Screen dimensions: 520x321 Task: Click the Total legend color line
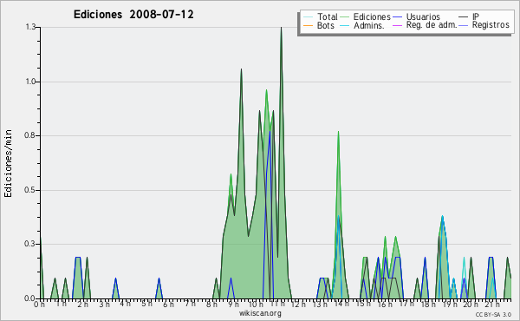pos(308,17)
